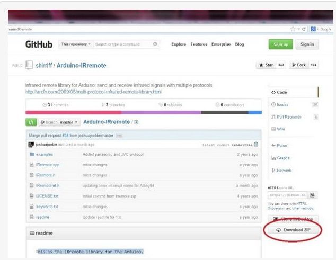Click the search help question mark icon
336x260 pixels.
point(155,44)
